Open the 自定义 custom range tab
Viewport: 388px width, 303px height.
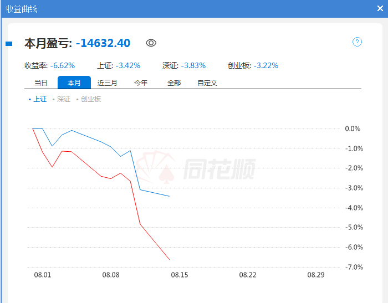(x=207, y=83)
